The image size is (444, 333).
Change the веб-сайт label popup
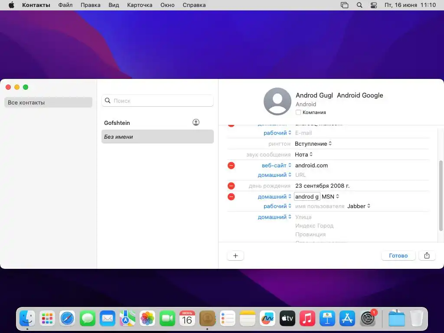[276, 165]
